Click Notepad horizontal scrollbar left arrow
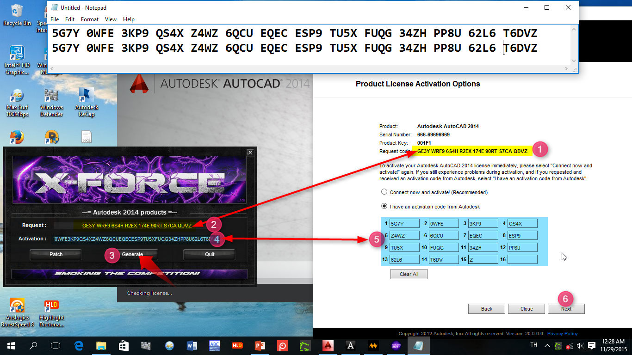This screenshot has width=632, height=355. 53,68
